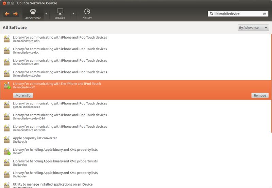
Task: Open the Installed software view
Action: coord(60,14)
